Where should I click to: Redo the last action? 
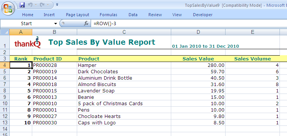42,5
